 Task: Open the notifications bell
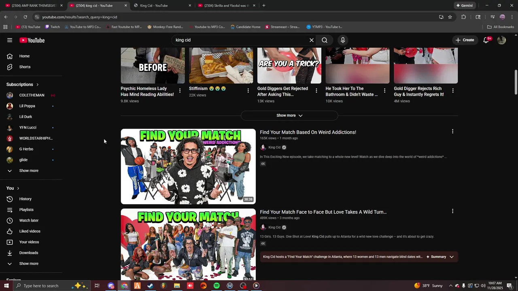coord(486,40)
